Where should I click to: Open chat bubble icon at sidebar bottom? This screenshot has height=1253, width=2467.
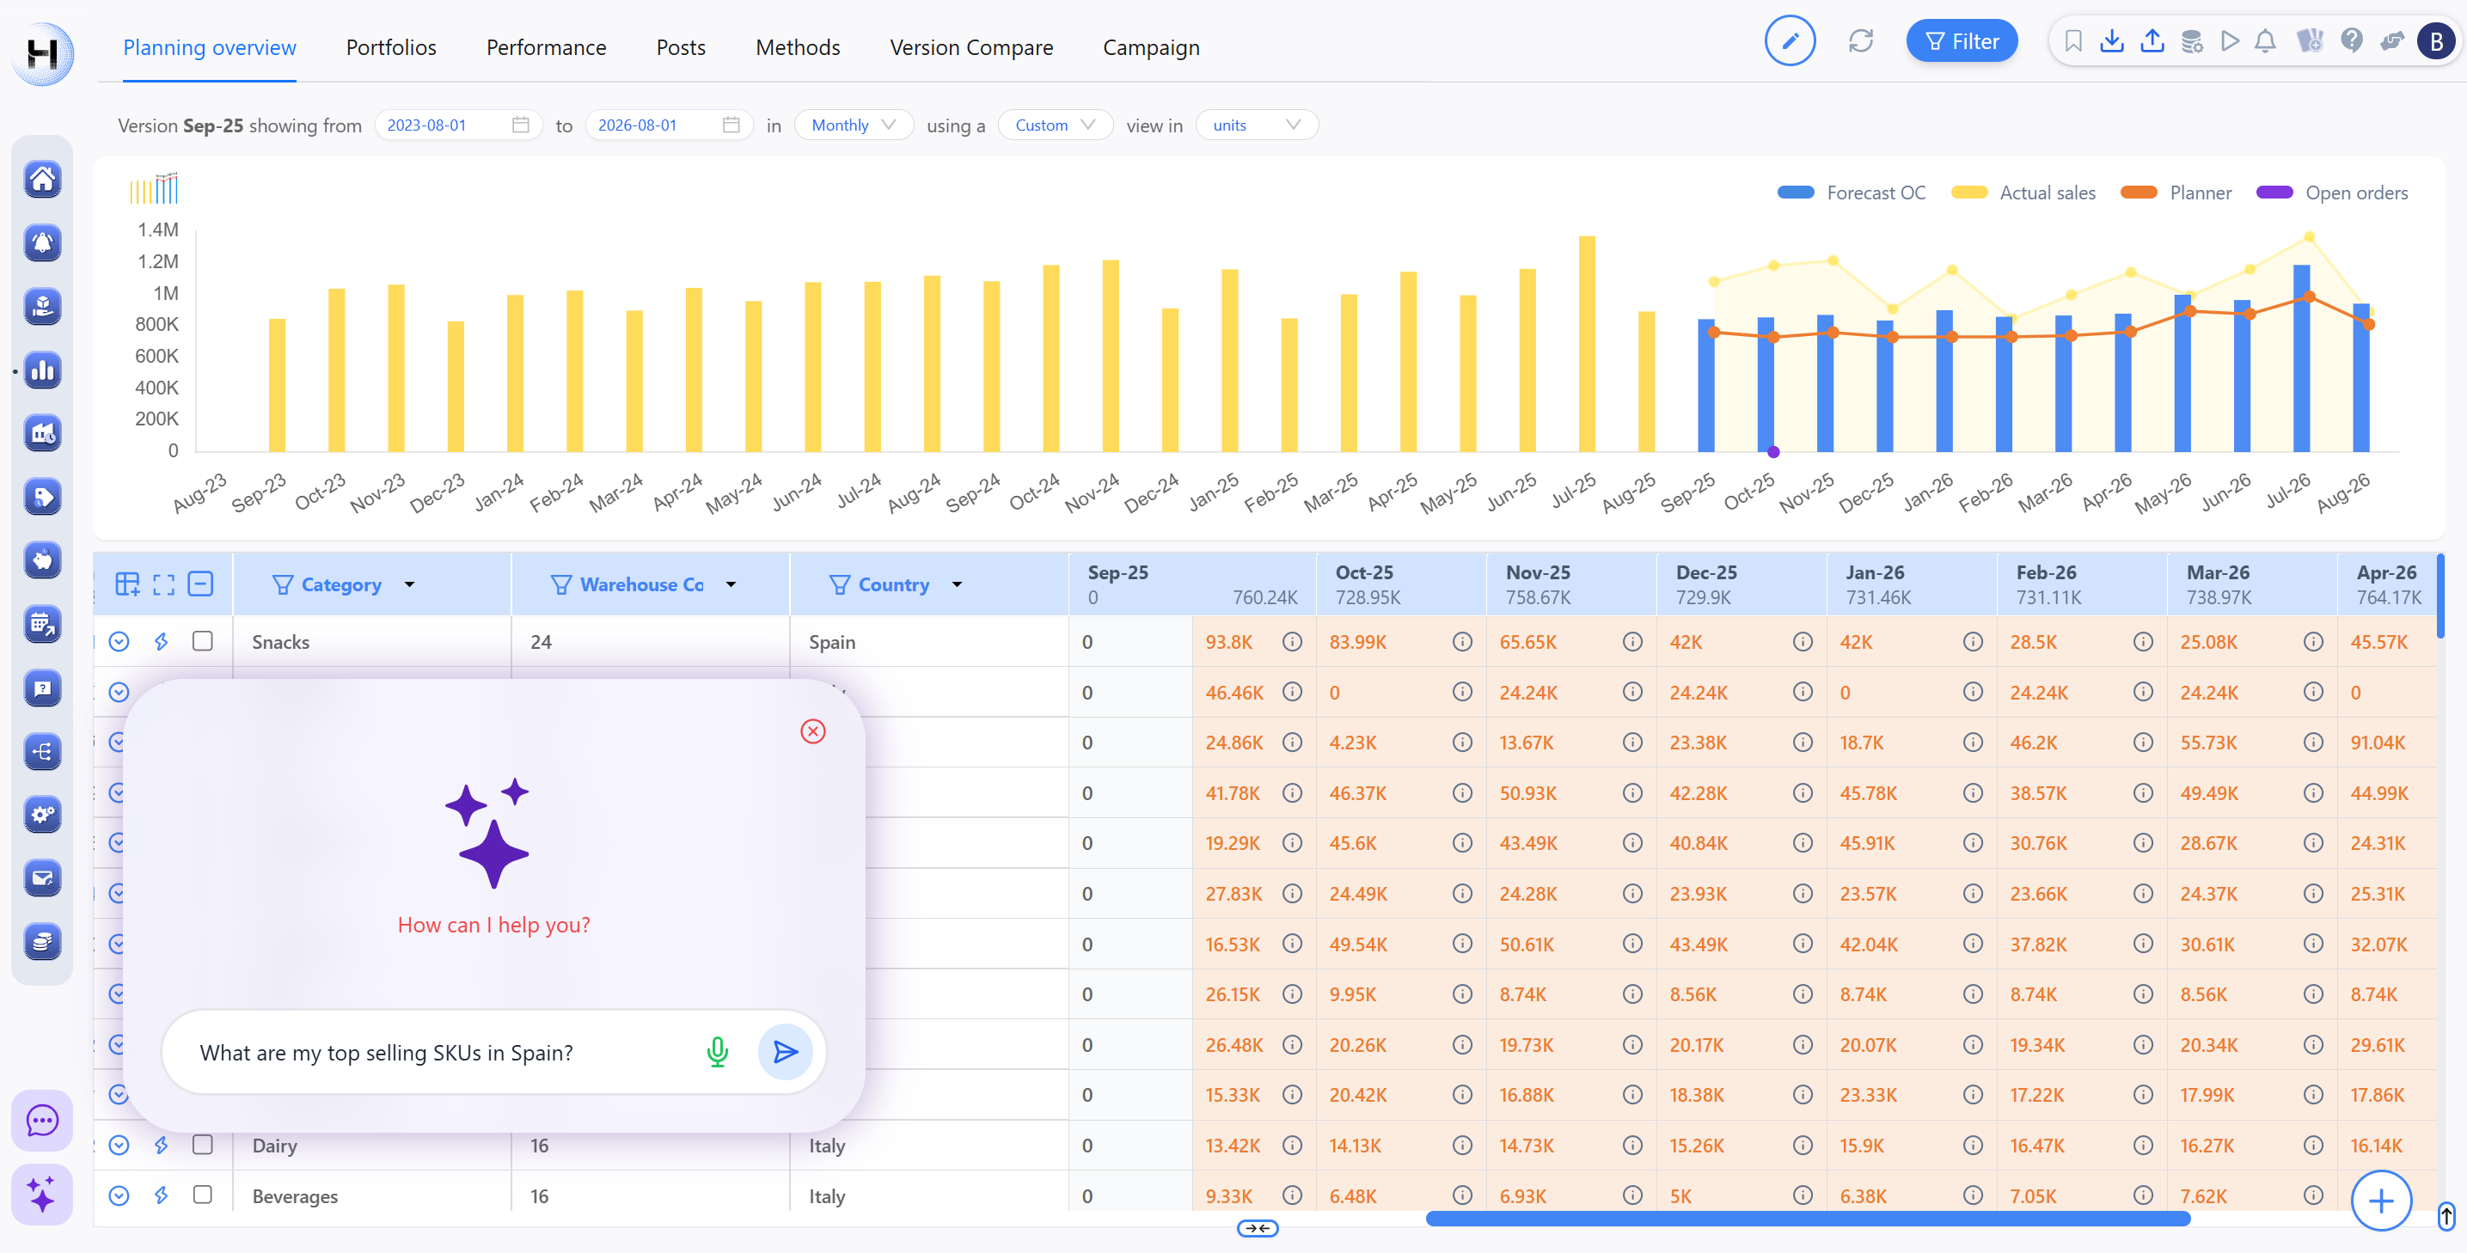[x=42, y=1120]
